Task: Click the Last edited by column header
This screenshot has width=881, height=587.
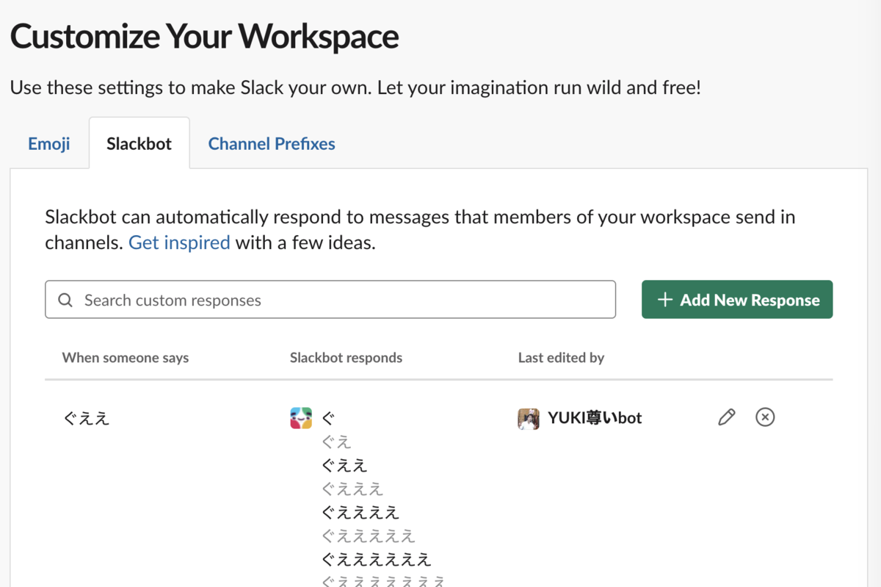Action: click(561, 358)
